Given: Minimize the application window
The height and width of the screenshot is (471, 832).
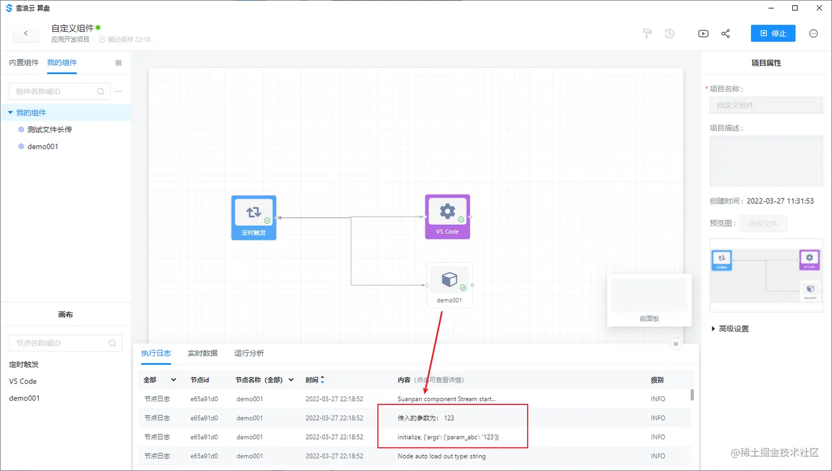Looking at the screenshot, I should (x=771, y=8).
